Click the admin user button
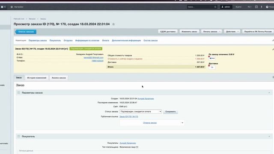Screen dimensions: 274x154 (x=226, y=7)
